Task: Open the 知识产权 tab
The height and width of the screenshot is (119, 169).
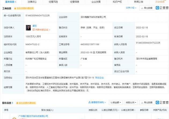Action: tap(117, 2)
